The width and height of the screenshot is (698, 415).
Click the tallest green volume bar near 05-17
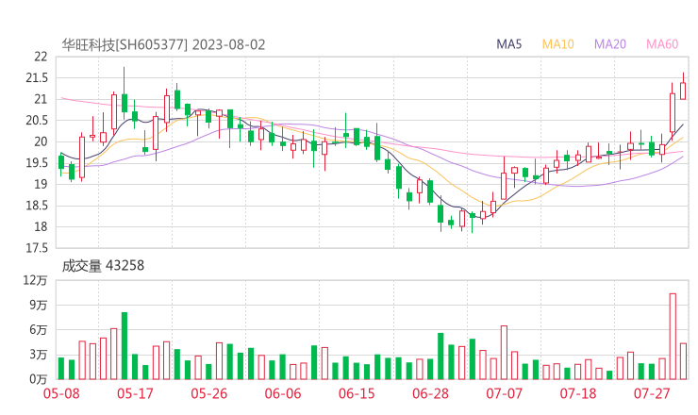click(x=125, y=346)
